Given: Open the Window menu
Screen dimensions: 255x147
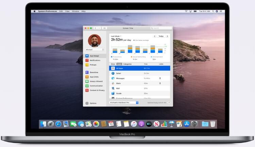Looking at the screenshot, I should [75, 11].
